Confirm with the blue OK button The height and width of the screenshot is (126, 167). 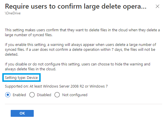point(22,113)
